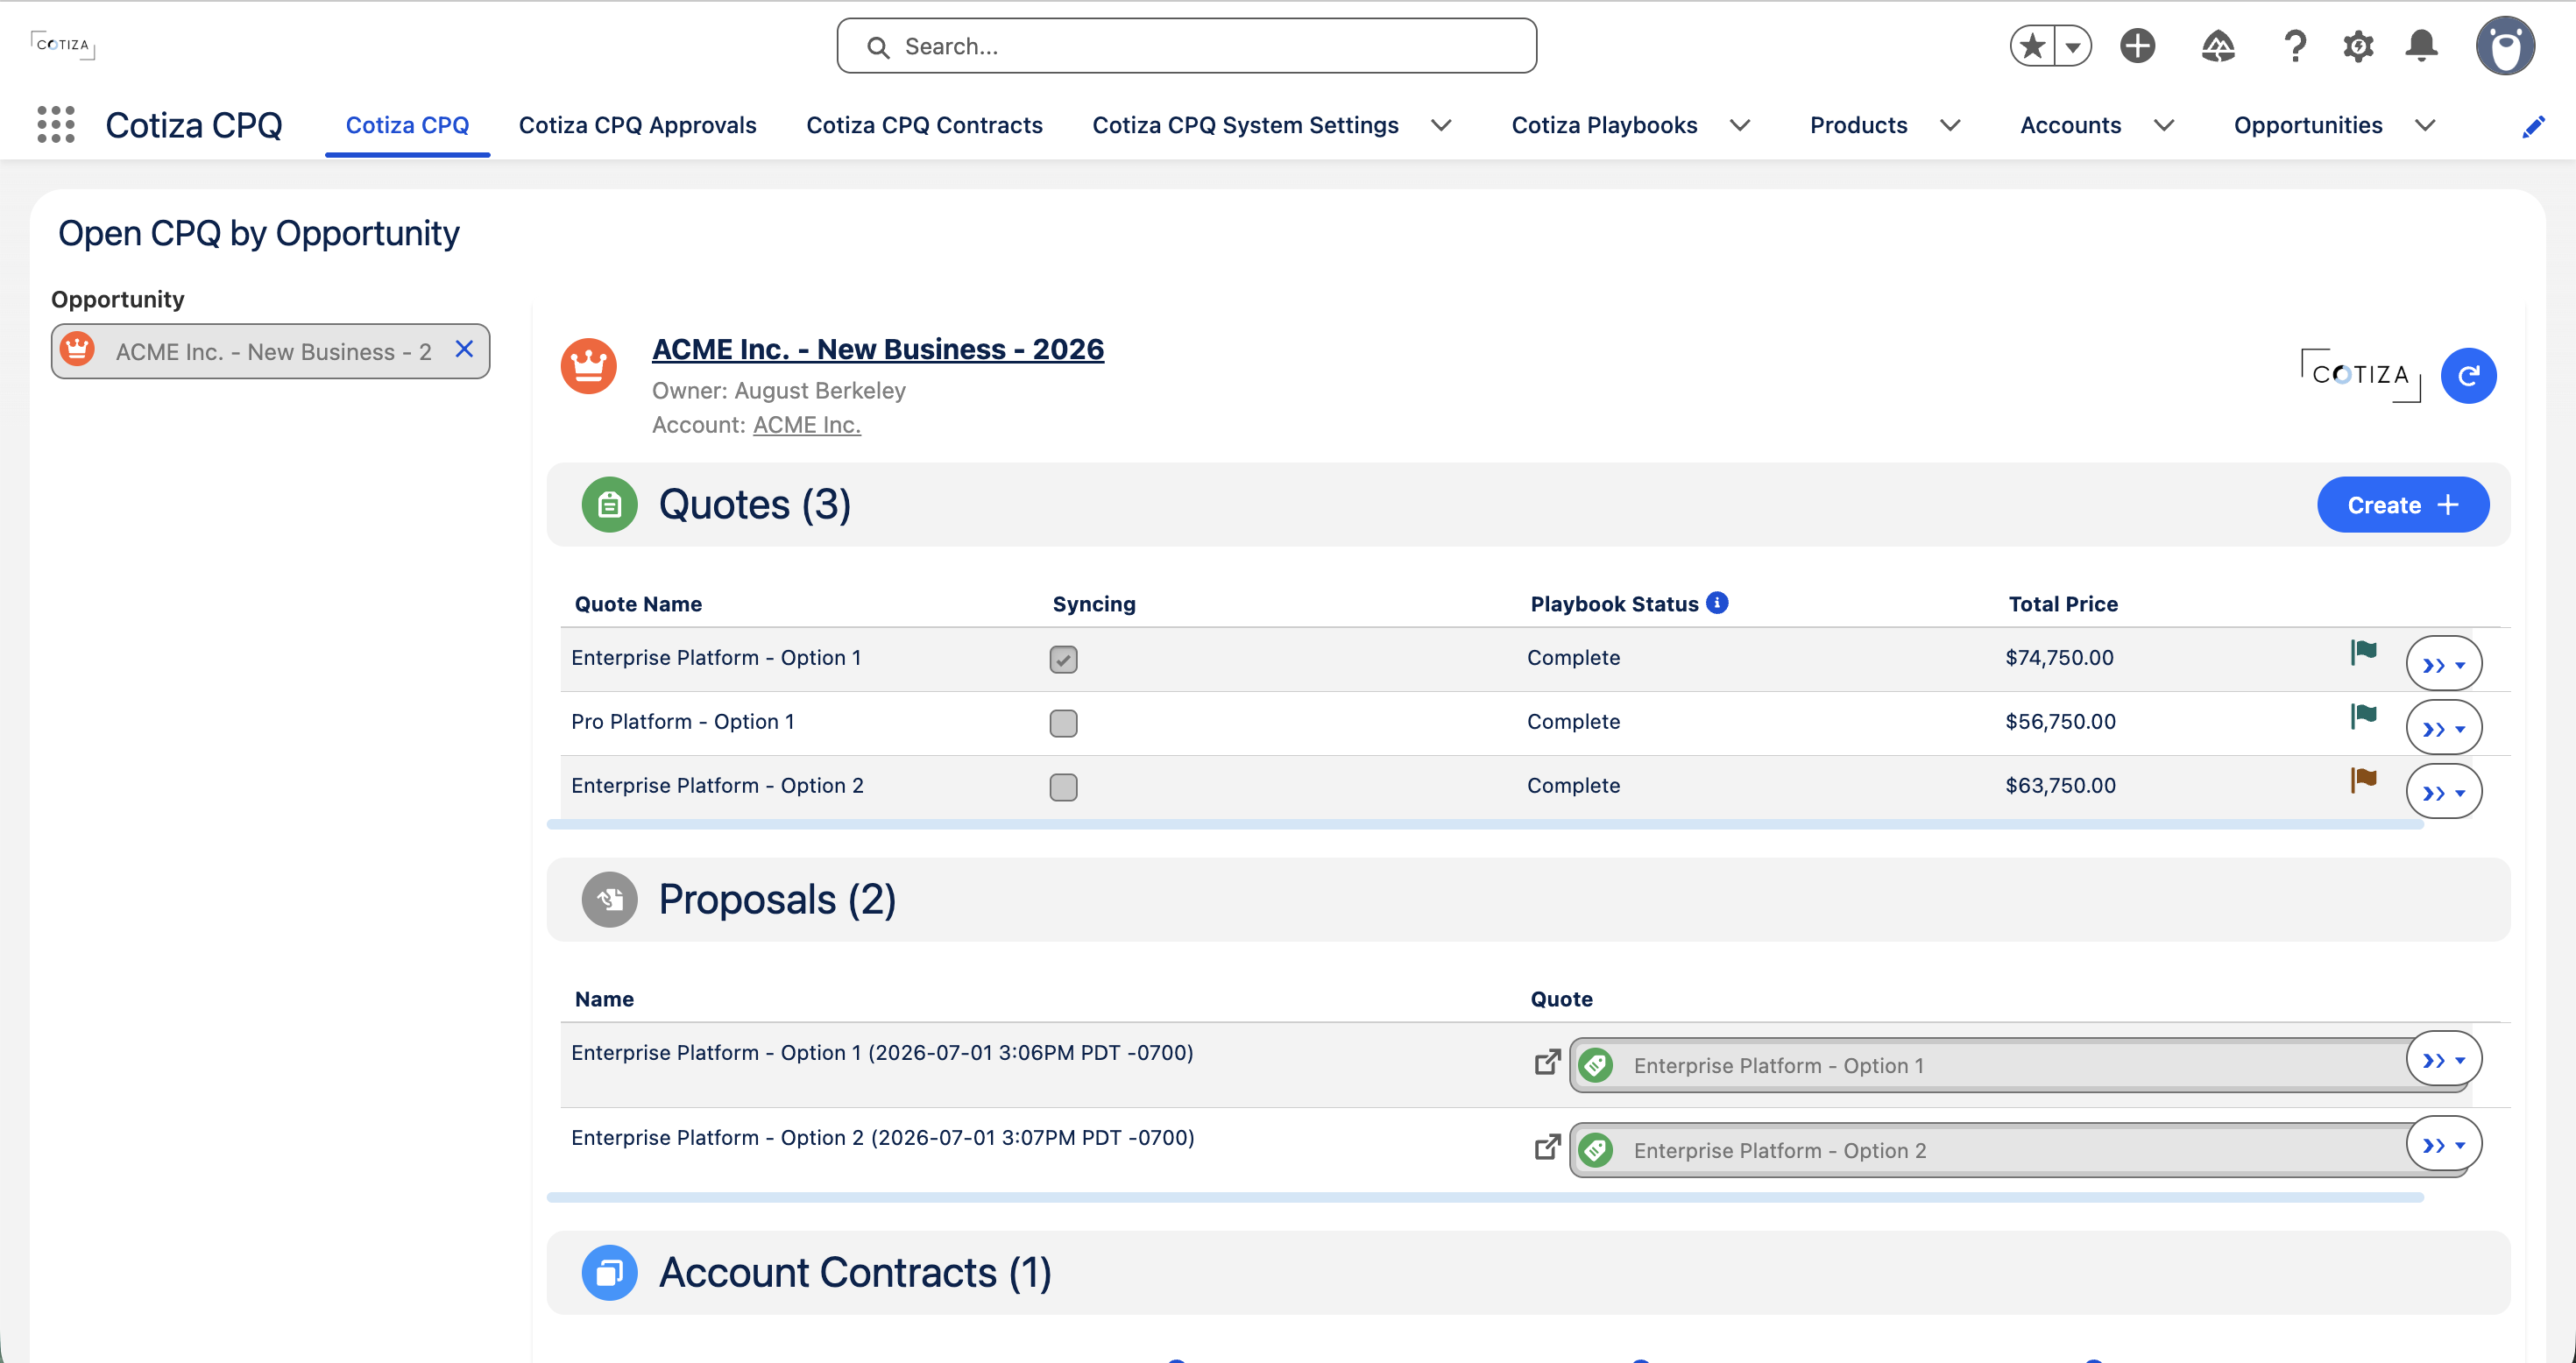Open Cotiza CPQ System Settings tab
The image size is (2576, 1363).
[1245, 126]
